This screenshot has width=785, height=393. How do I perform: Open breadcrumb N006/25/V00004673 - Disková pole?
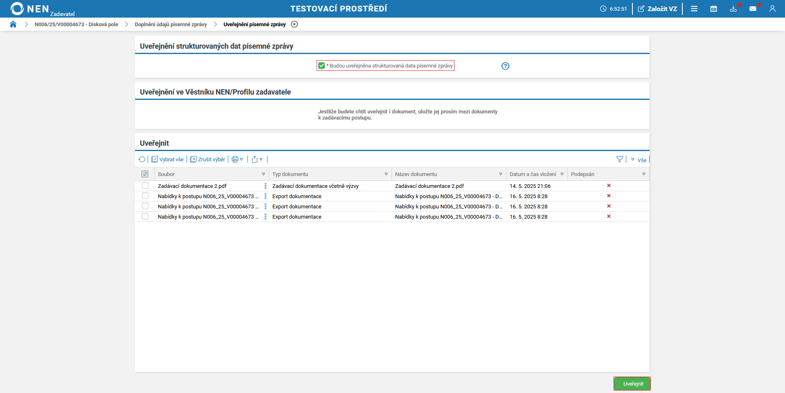pyautogui.click(x=76, y=24)
